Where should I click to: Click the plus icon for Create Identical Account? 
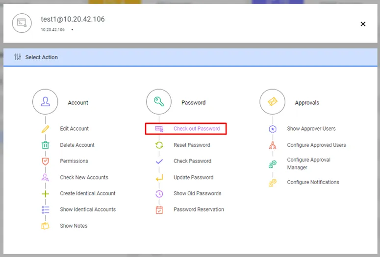click(x=45, y=193)
